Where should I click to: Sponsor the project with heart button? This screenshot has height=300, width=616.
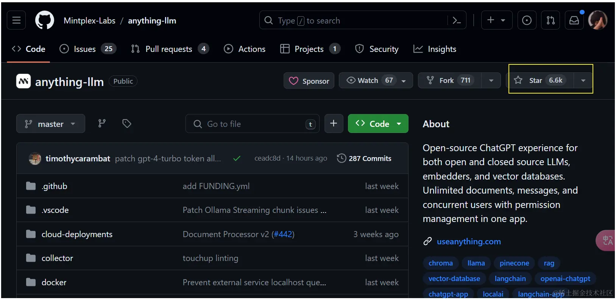(x=309, y=81)
